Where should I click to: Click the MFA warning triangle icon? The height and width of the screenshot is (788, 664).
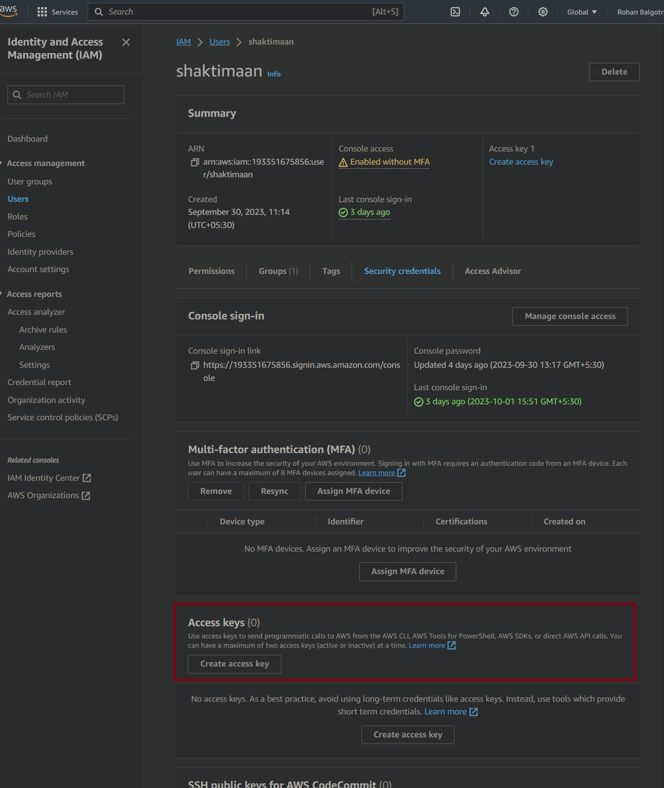pos(343,162)
